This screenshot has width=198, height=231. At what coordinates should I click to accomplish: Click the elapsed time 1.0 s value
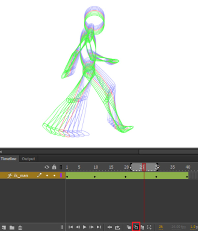(194, 227)
